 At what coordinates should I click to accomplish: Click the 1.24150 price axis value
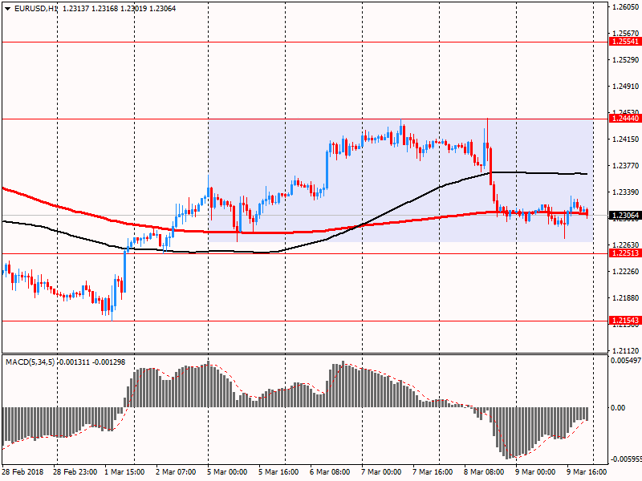click(625, 139)
